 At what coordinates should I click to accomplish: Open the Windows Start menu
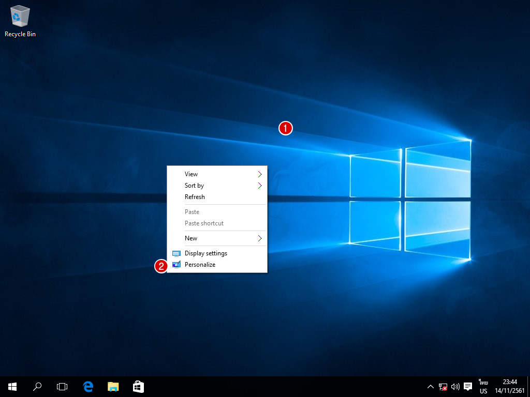(x=12, y=386)
